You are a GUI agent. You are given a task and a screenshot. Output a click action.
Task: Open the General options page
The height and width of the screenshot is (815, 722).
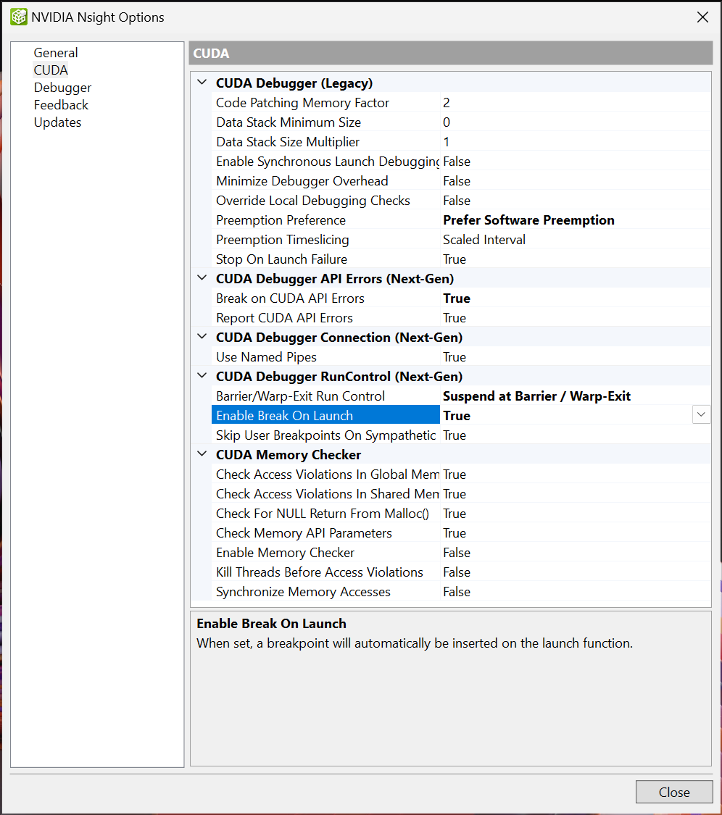pyautogui.click(x=56, y=52)
